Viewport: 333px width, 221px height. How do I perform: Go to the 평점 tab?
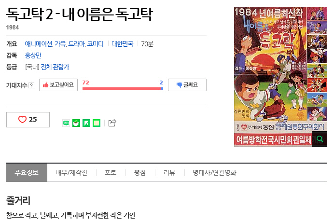pos(140,173)
